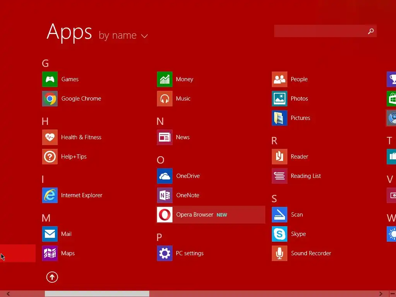
Task: Open the Store icon at right edge
Action: (391, 99)
